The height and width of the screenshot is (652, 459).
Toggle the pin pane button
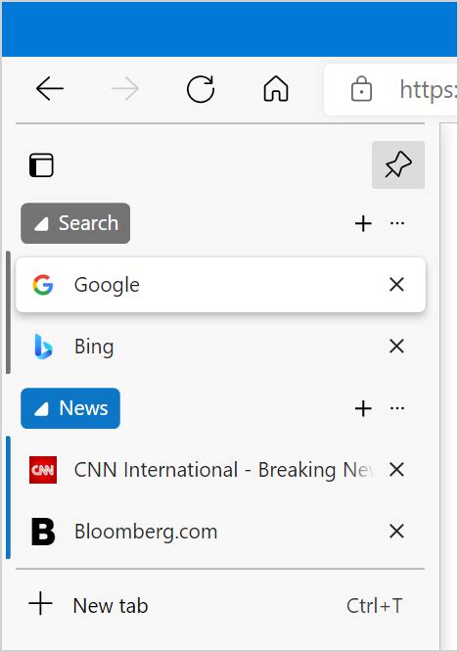(x=398, y=164)
